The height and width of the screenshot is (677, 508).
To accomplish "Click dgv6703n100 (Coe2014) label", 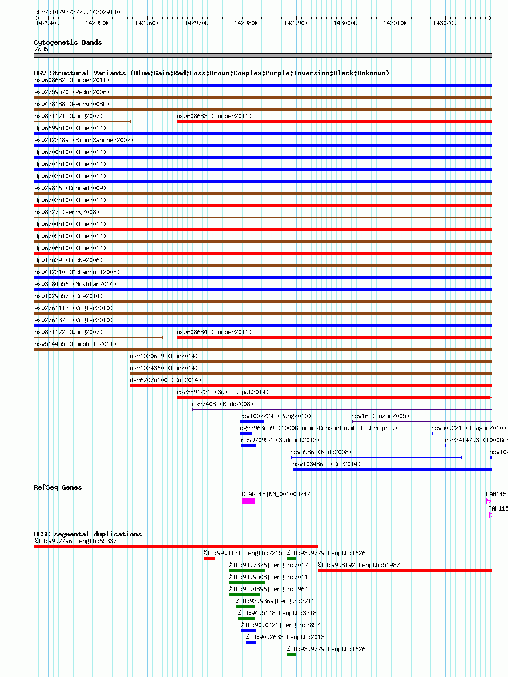I will pos(70,201).
